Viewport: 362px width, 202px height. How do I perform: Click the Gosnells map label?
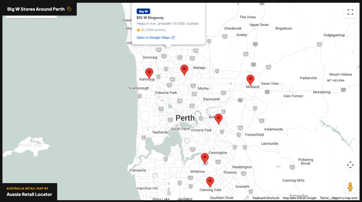click(x=242, y=186)
